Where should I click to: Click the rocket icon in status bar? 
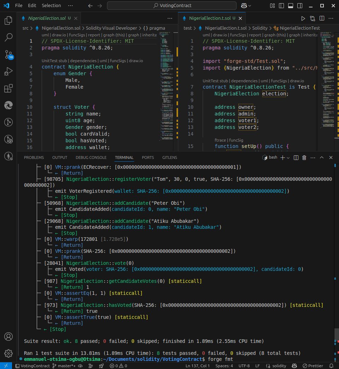101,366
